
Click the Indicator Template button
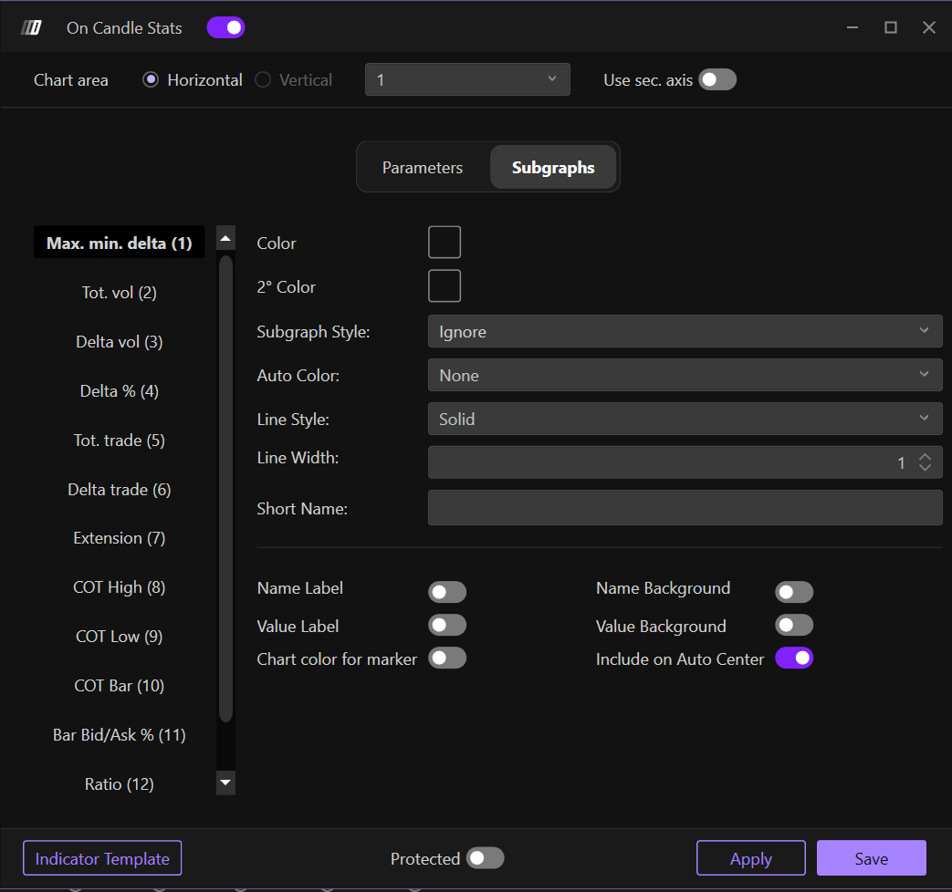(x=102, y=858)
